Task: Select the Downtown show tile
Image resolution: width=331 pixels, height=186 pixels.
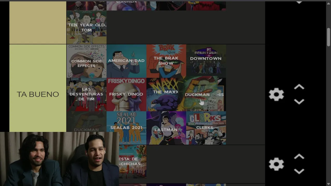Action: 206,61
